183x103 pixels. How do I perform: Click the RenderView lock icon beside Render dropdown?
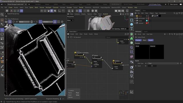click(x=55, y=22)
